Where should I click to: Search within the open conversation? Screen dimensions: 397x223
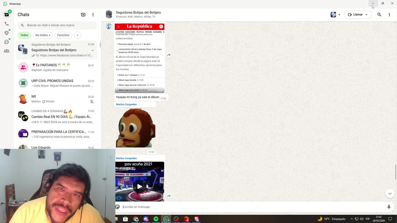coord(379,15)
